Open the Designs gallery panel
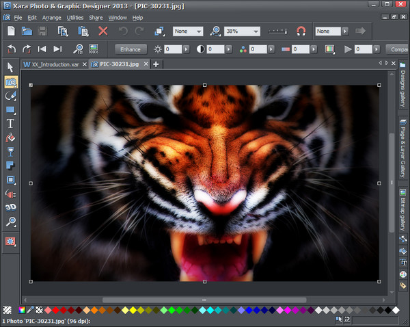410x327 pixels. (402, 85)
